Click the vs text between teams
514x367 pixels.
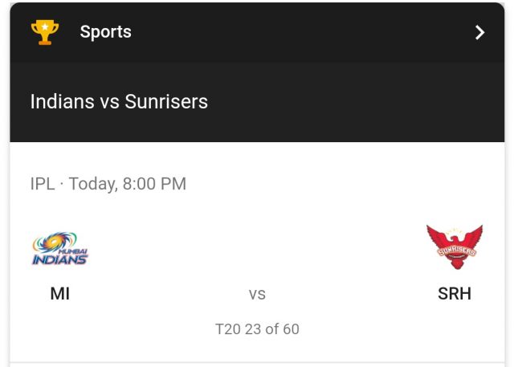(257, 294)
